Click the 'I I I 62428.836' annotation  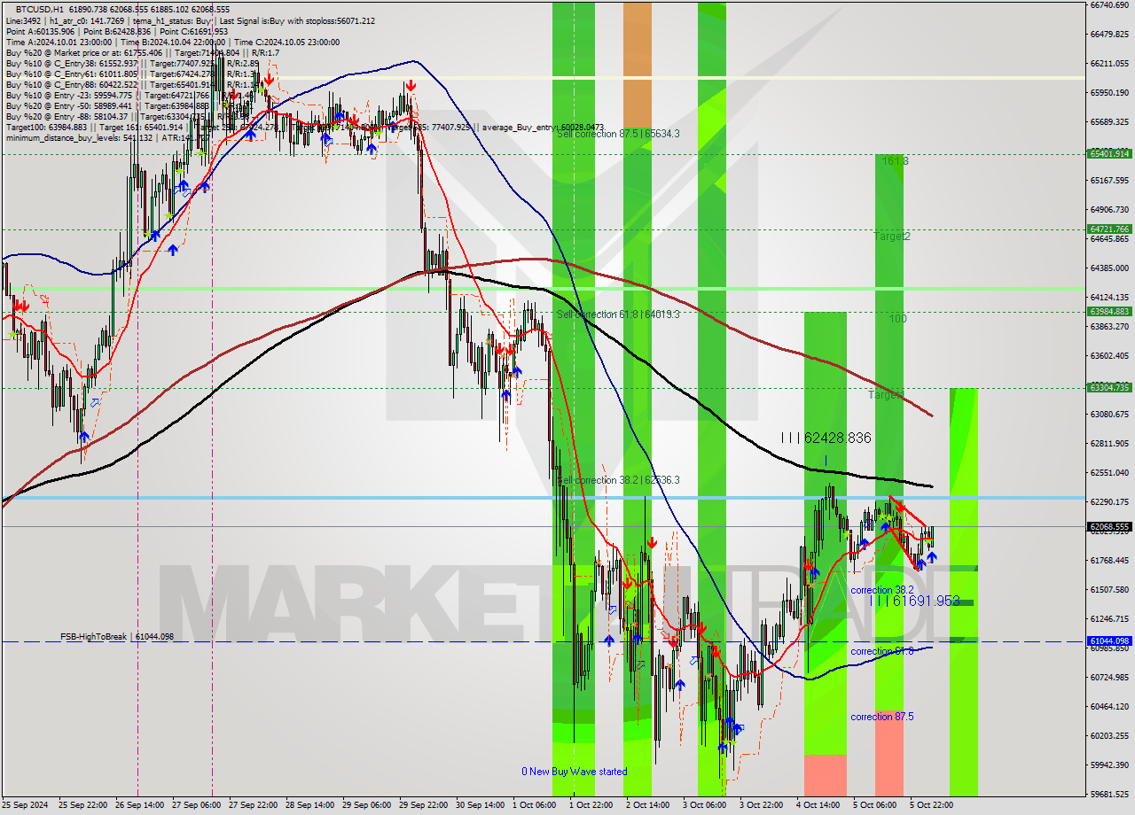(x=826, y=439)
